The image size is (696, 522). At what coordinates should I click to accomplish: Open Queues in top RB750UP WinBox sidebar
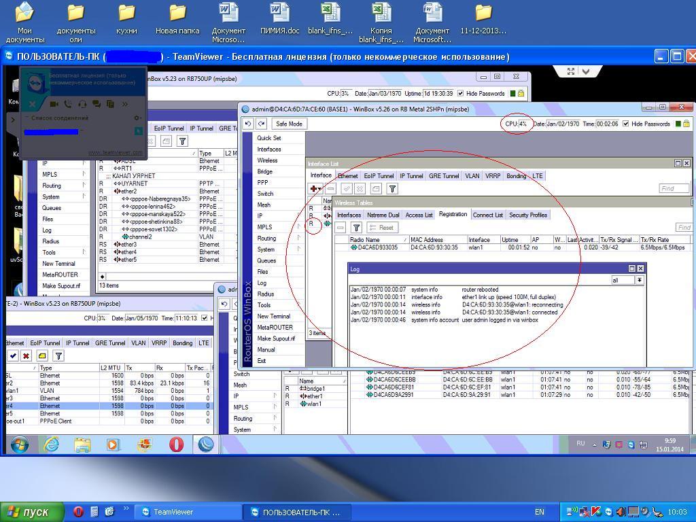click(52, 208)
